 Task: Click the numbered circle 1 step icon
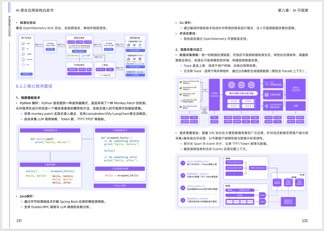[x=183, y=163]
